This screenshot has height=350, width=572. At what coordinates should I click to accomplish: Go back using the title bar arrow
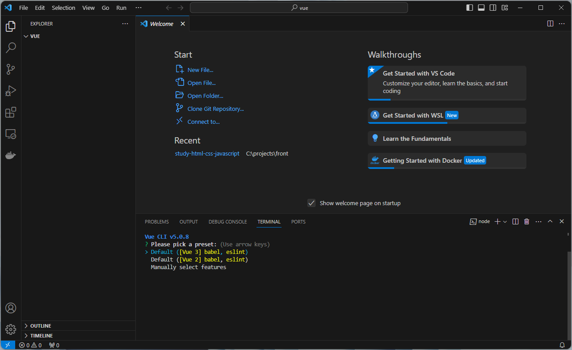(x=168, y=8)
